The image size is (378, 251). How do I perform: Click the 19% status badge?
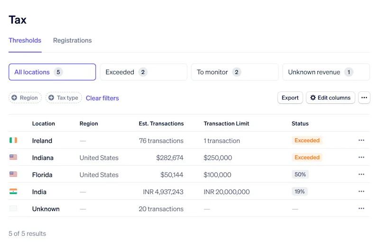(x=300, y=191)
